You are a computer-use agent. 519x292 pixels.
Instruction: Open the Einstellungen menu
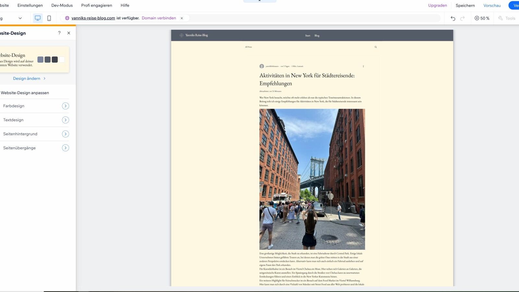coord(30,6)
